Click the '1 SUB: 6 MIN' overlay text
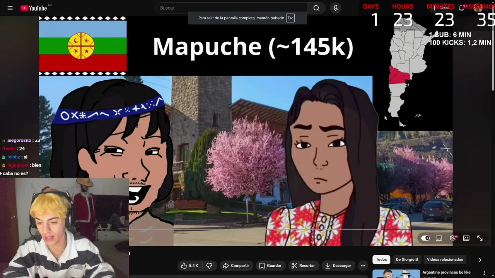The height and width of the screenshot is (278, 495). click(x=450, y=35)
